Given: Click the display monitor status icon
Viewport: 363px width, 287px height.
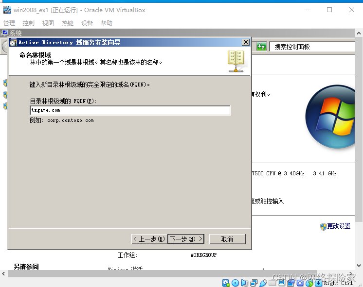Looking at the screenshot, I should coord(282,282).
